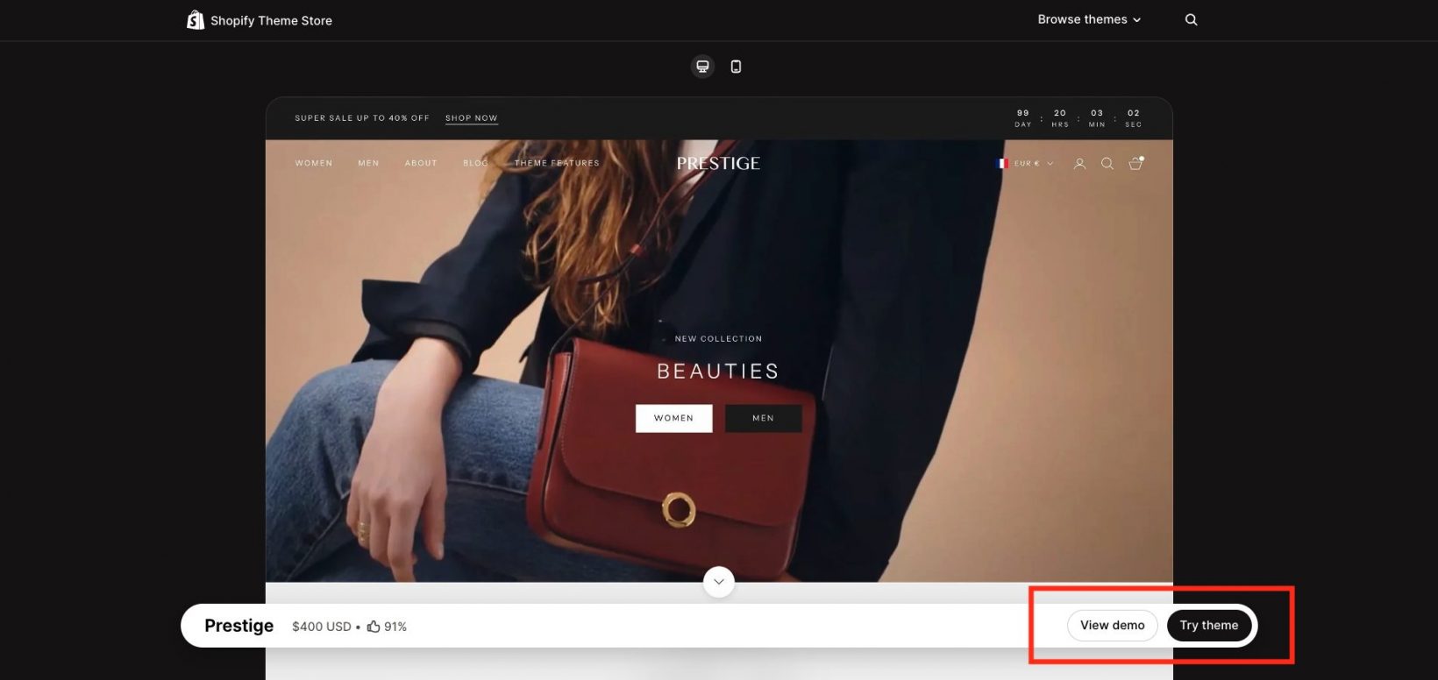Click the NEW COLLECTION label
Viewport: 1438px width, 680px height.
pos(718,339)
